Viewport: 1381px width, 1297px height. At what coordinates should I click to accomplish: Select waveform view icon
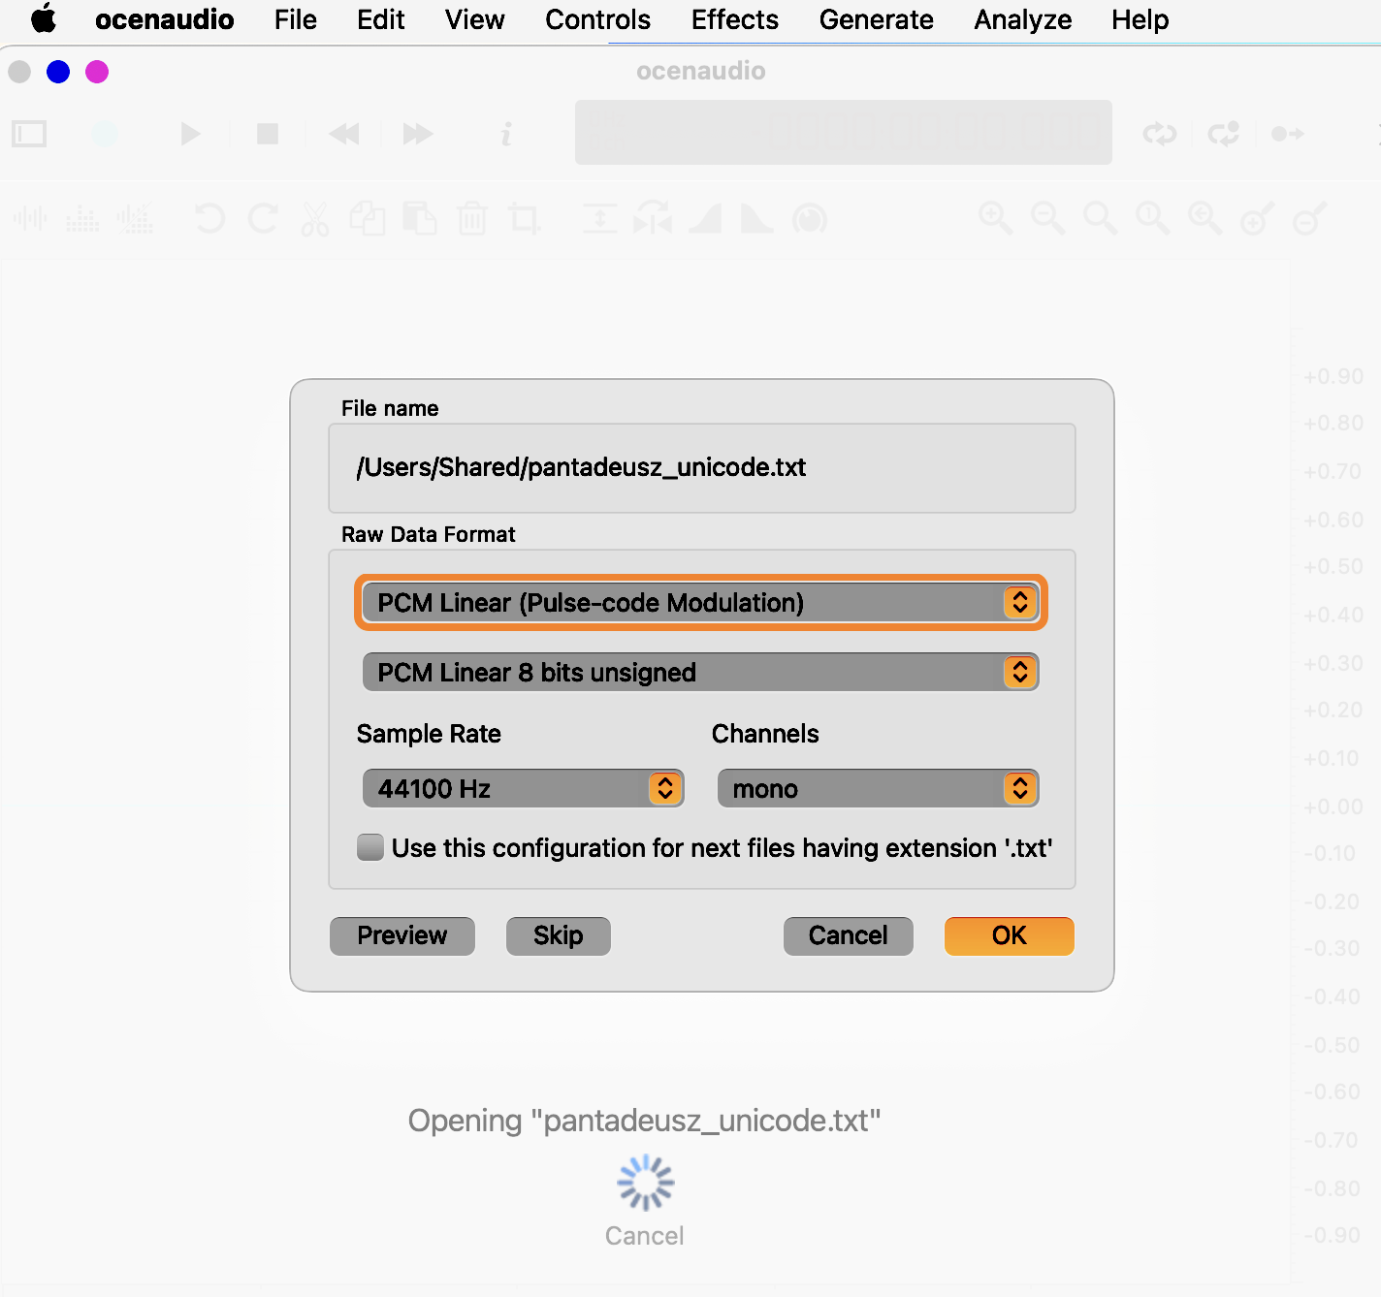30,219
